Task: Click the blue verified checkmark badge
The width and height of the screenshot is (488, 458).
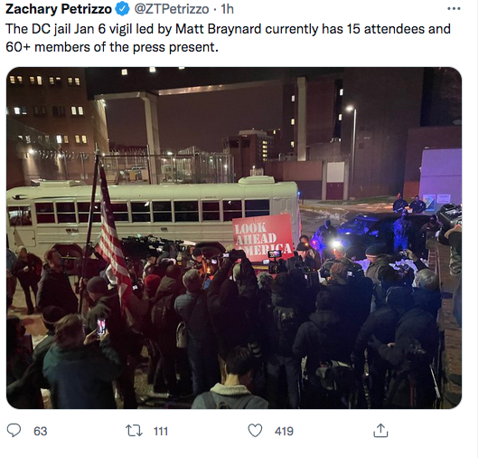Action: pos(123,9)
